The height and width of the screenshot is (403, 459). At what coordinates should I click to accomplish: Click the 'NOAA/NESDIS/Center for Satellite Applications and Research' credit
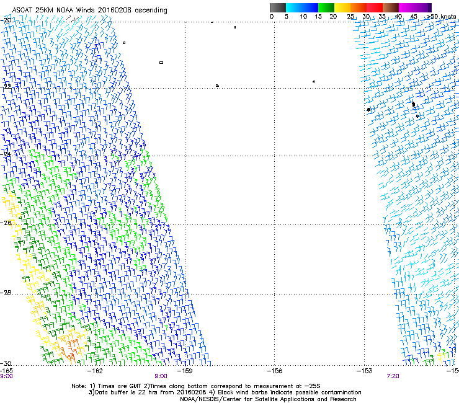click(x=268, y=399)
